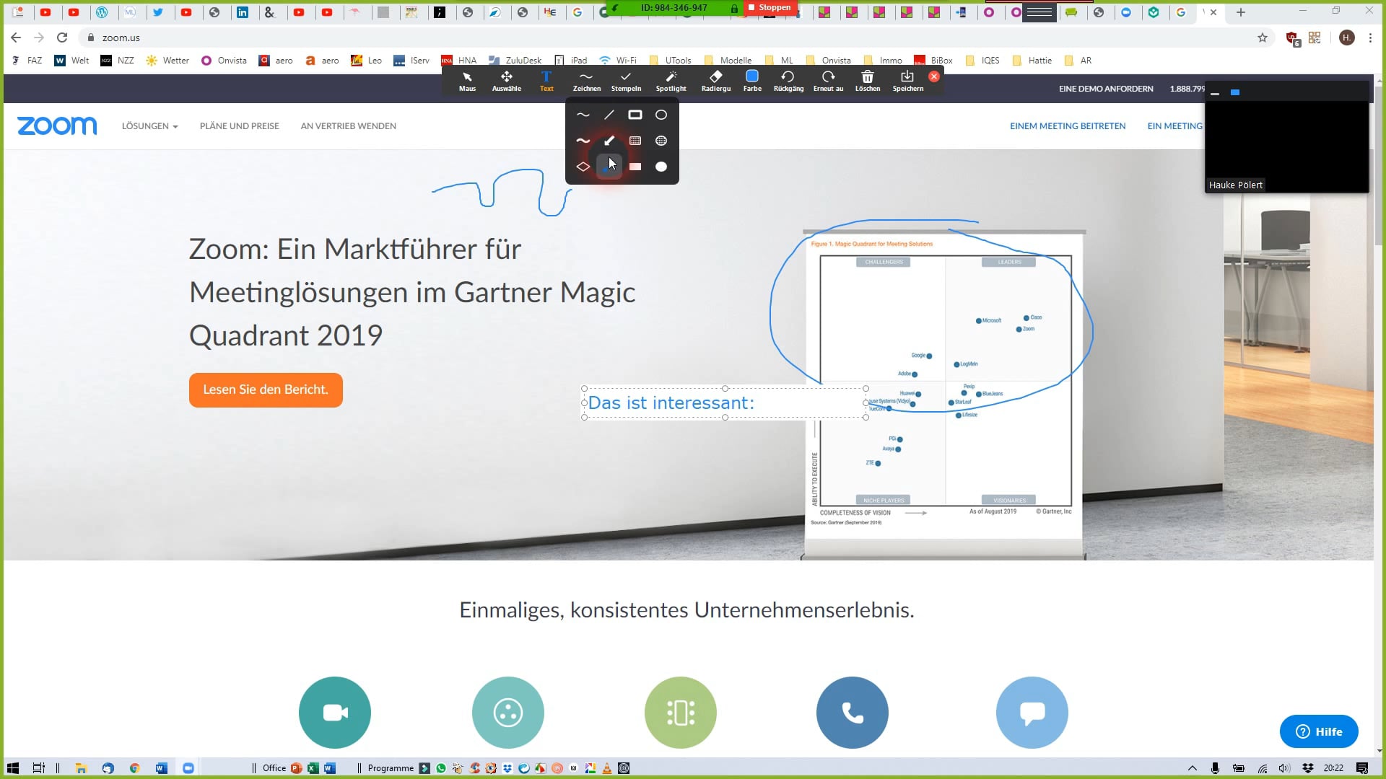
Task: Open the Hilfe help button
Action: pyautogui.click(x=1319, y=731)
